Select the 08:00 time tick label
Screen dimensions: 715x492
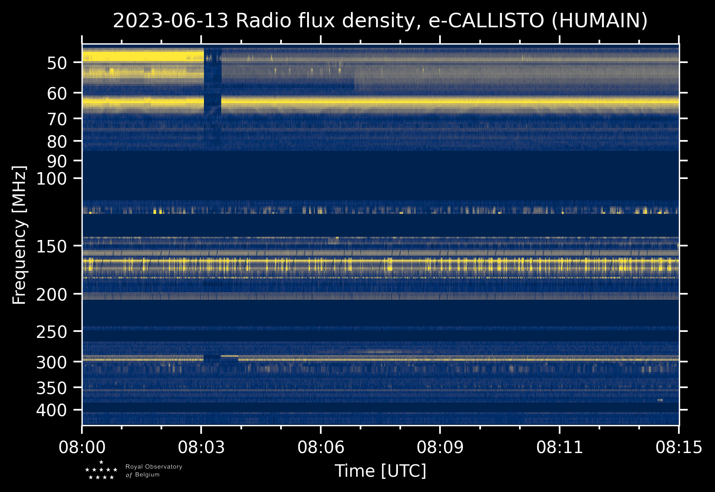coord(82,447)
